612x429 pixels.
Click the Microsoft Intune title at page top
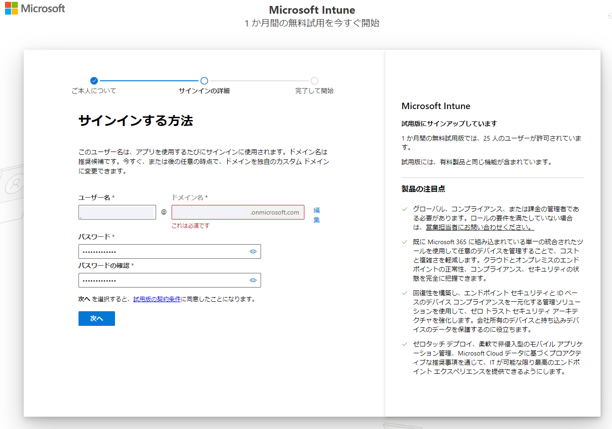(x=312, y=10)
